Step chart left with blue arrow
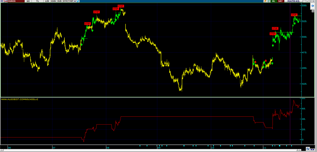 pos(311,150)
